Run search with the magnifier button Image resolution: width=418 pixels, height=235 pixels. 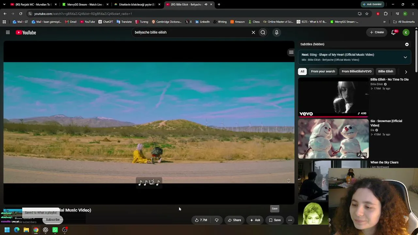[263, 32]
